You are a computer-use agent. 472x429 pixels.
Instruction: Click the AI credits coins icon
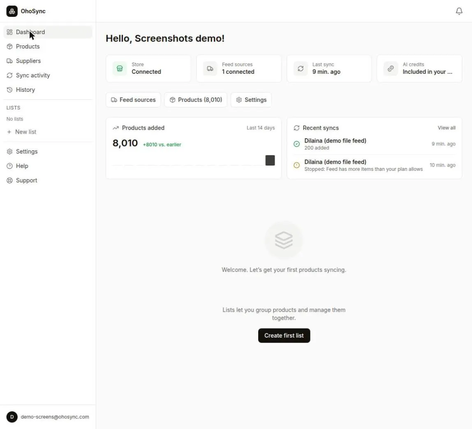tap(391, 68)
